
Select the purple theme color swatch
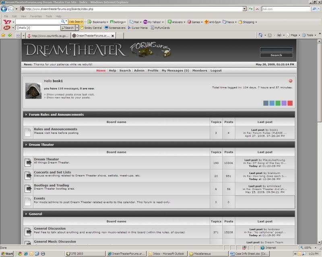coord(284,103)
